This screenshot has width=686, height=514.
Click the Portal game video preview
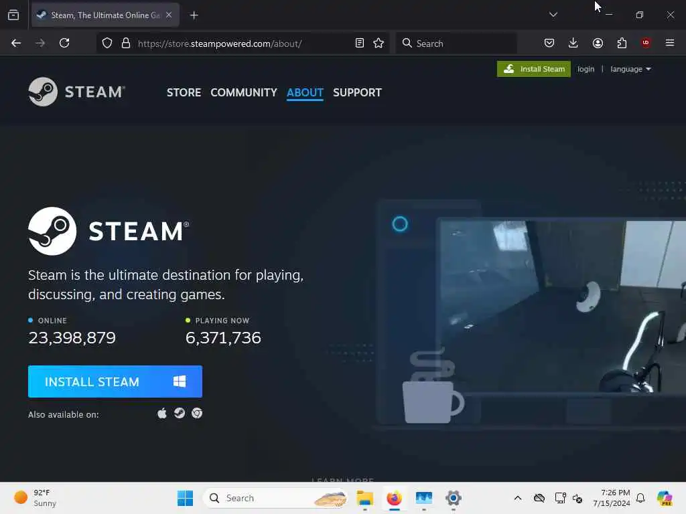pyautogui.click(x=563, y=307)
